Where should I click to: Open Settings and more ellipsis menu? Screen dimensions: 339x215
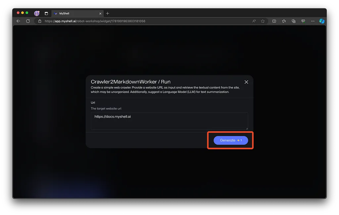tap(313, 21)
